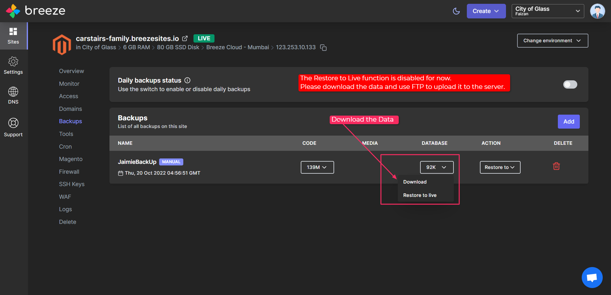The height and width of the screenshot is (295, 611).
Task: Show daily backups status info icon
Action: (x=187, y=80)
